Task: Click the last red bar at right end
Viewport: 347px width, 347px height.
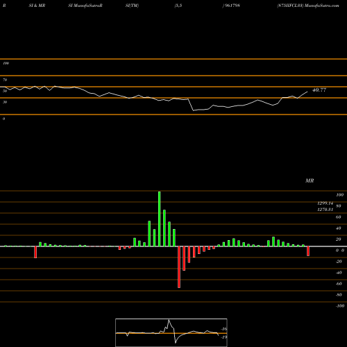Action: pyautogui.click(x=308, y=251)
